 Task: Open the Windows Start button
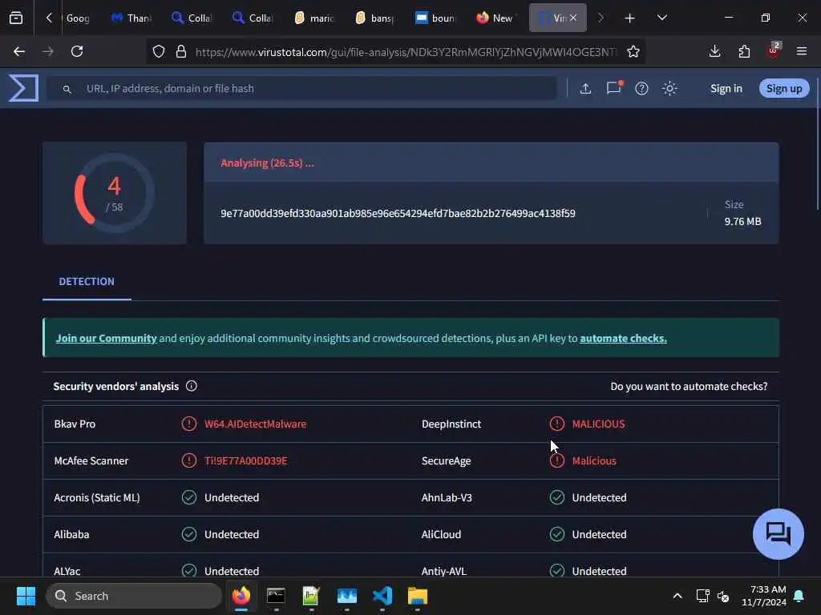(x=26, y=596)
